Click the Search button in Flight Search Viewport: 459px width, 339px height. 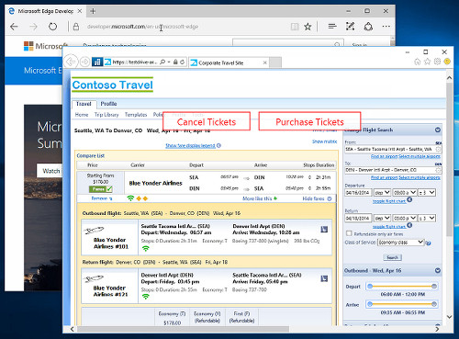[392, 257]
